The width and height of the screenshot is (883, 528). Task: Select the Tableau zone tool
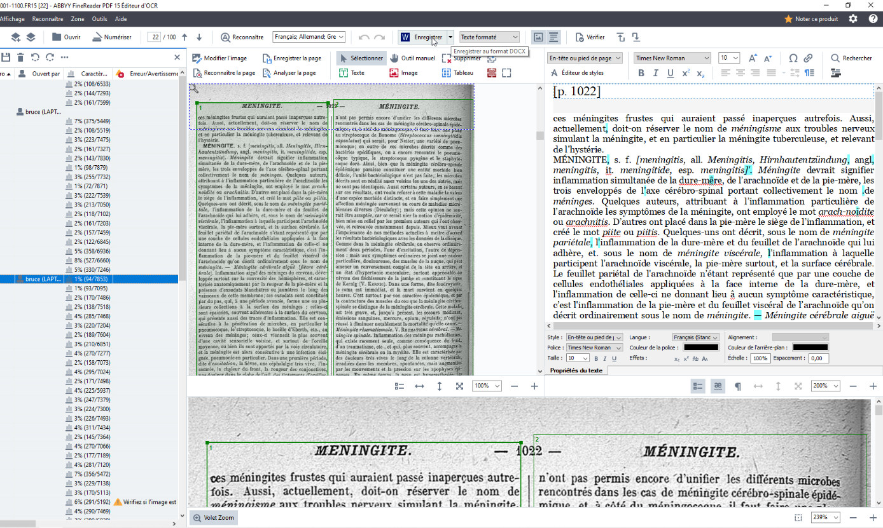(x=458, y=72)
